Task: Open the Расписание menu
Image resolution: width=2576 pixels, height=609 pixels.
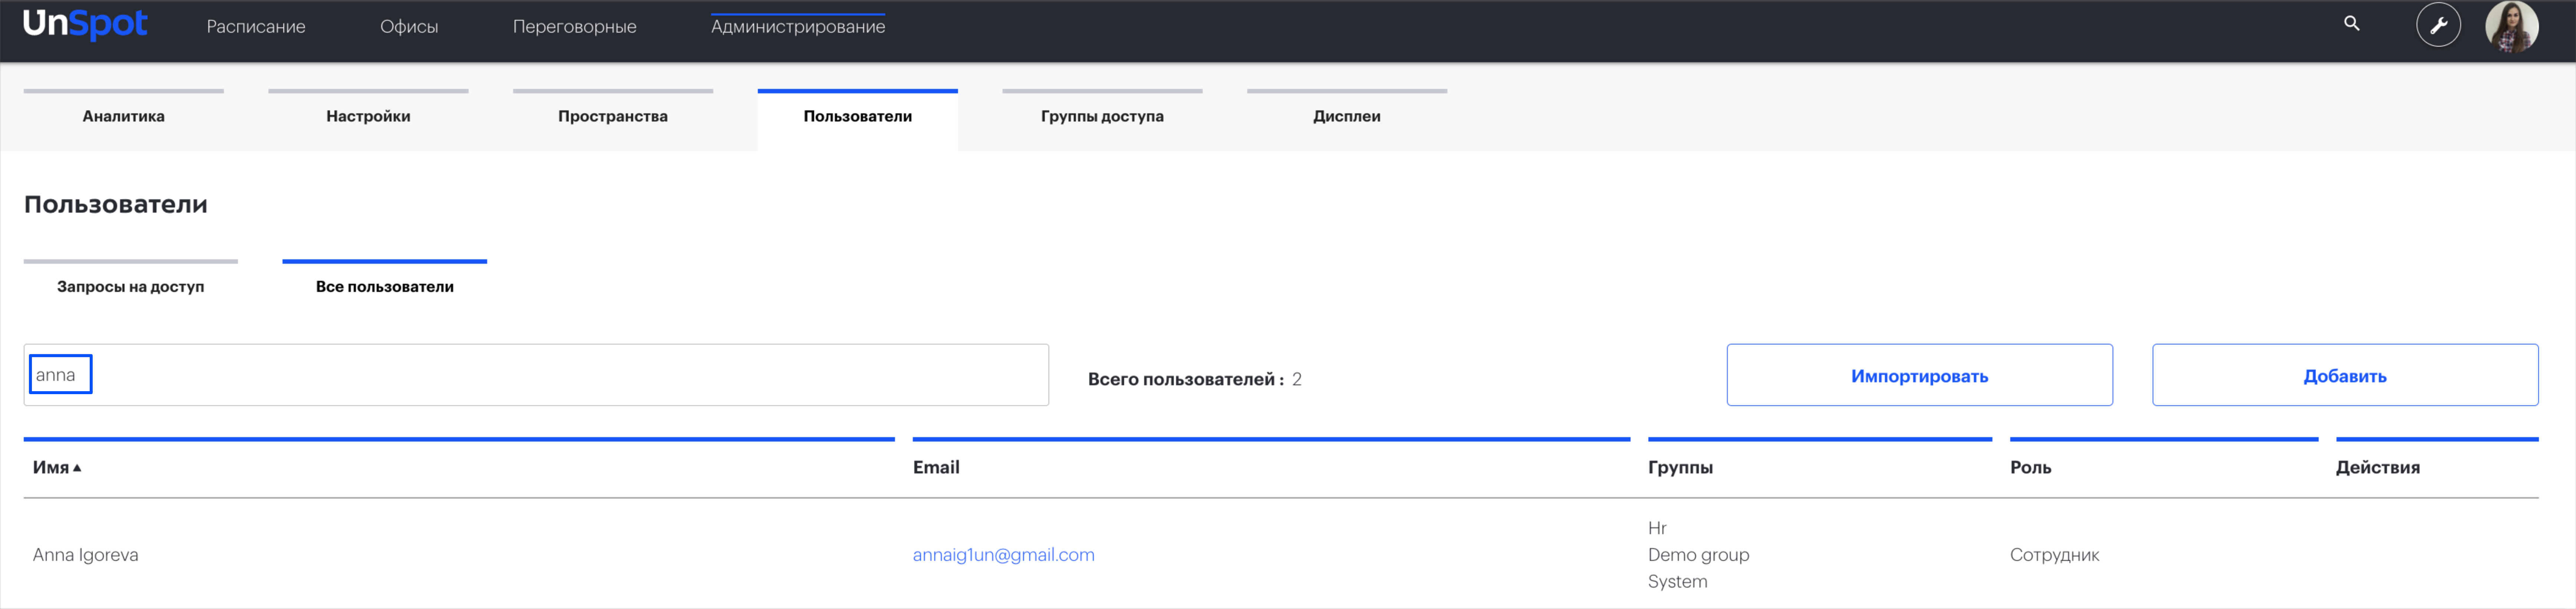Action: point(256,27)
